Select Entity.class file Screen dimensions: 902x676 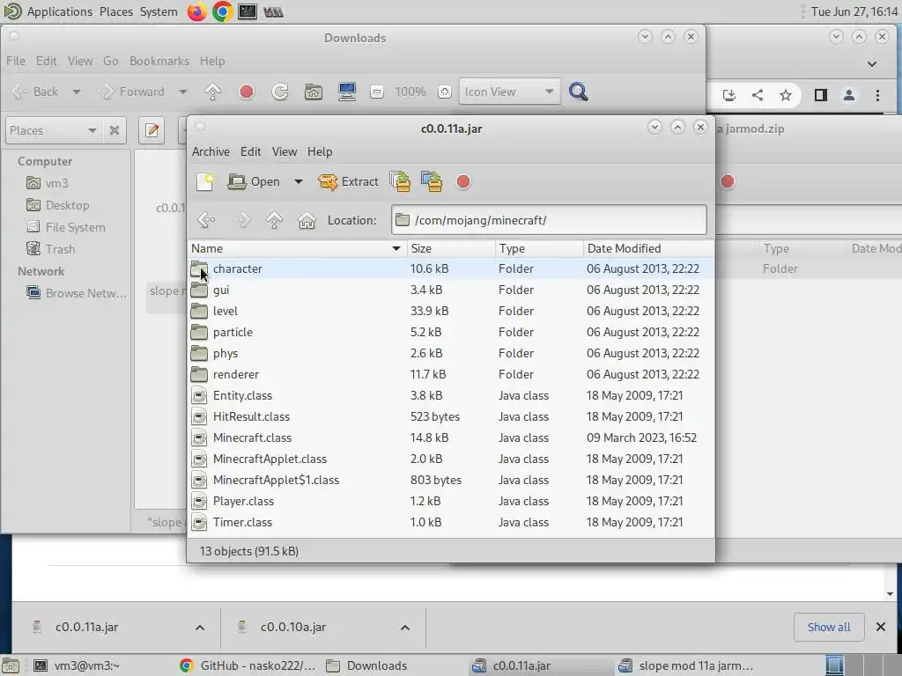coord(451,395)
